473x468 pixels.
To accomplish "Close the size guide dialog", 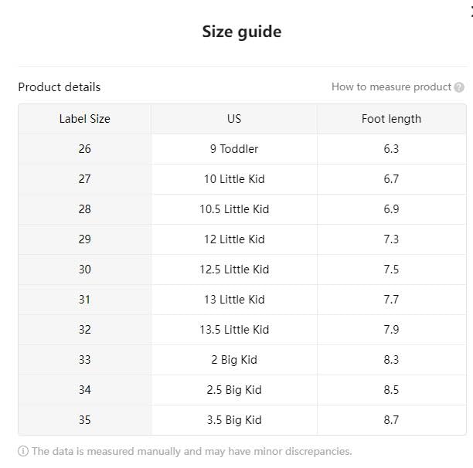I will pyautogui.click(x=471, y=11).
